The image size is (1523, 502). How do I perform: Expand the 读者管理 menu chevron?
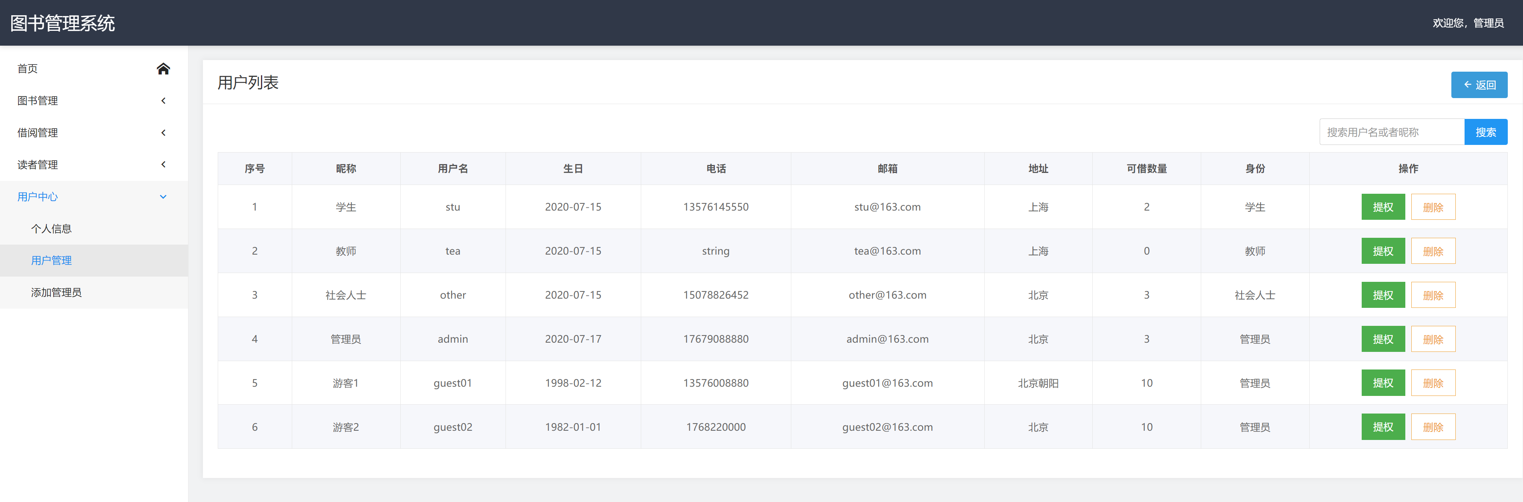pyautogui.click(x=163, y=165)
